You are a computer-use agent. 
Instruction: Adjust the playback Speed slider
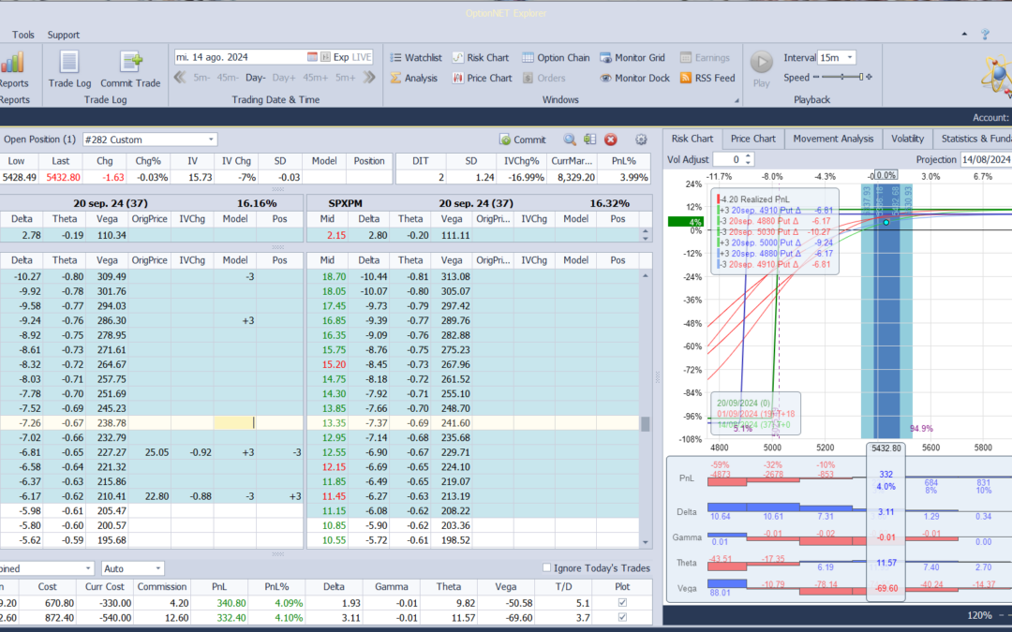point(842,78)
